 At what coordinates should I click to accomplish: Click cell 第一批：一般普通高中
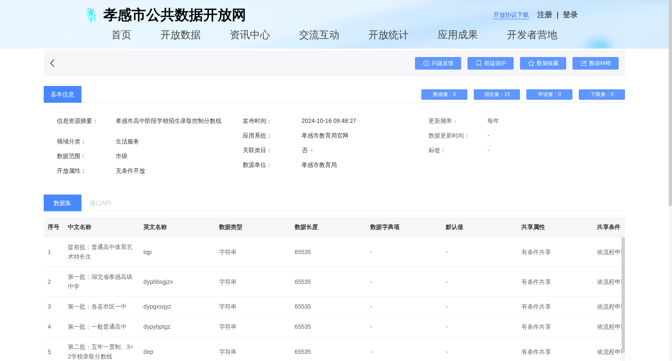[x=97, y=327]
